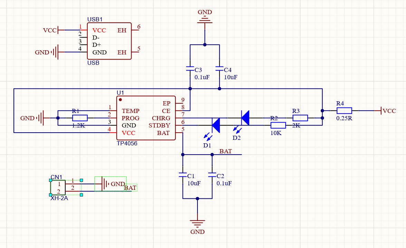Select the GND symbol next to USB1
The image size is (406, 248).
(x=55, y=52)
